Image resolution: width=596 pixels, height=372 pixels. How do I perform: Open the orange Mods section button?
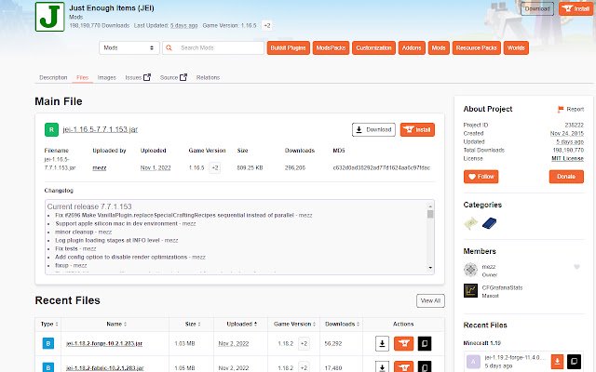click(x=439, y=47)
